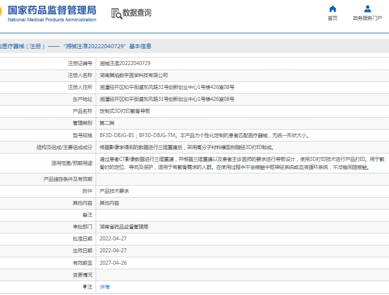Click the 变更情况 row label
The width and height of the screenshot is (389, 295).
[x=82, y=275]
